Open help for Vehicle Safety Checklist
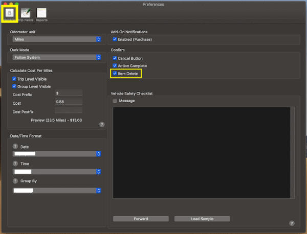 [291, 223]
